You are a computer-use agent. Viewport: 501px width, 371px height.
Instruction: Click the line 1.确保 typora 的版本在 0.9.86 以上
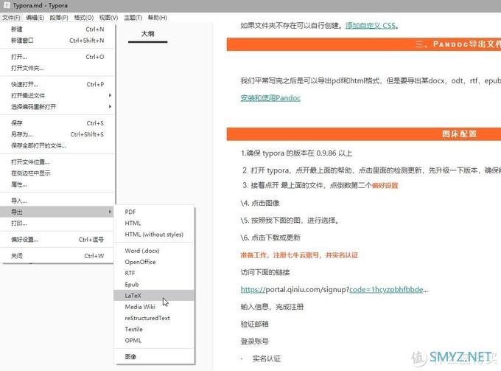(x=296, y=153)
